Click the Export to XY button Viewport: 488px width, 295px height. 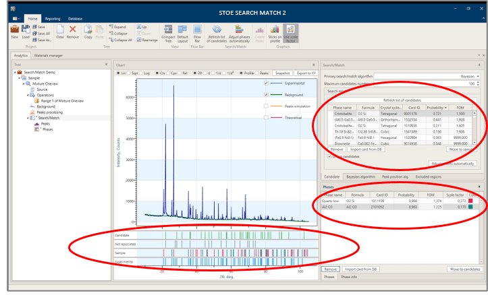point(306,73)
